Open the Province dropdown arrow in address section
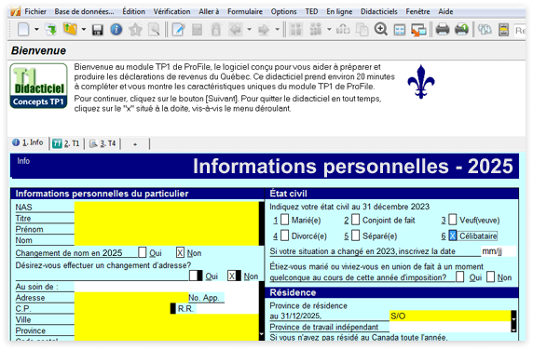 (262, 334)
